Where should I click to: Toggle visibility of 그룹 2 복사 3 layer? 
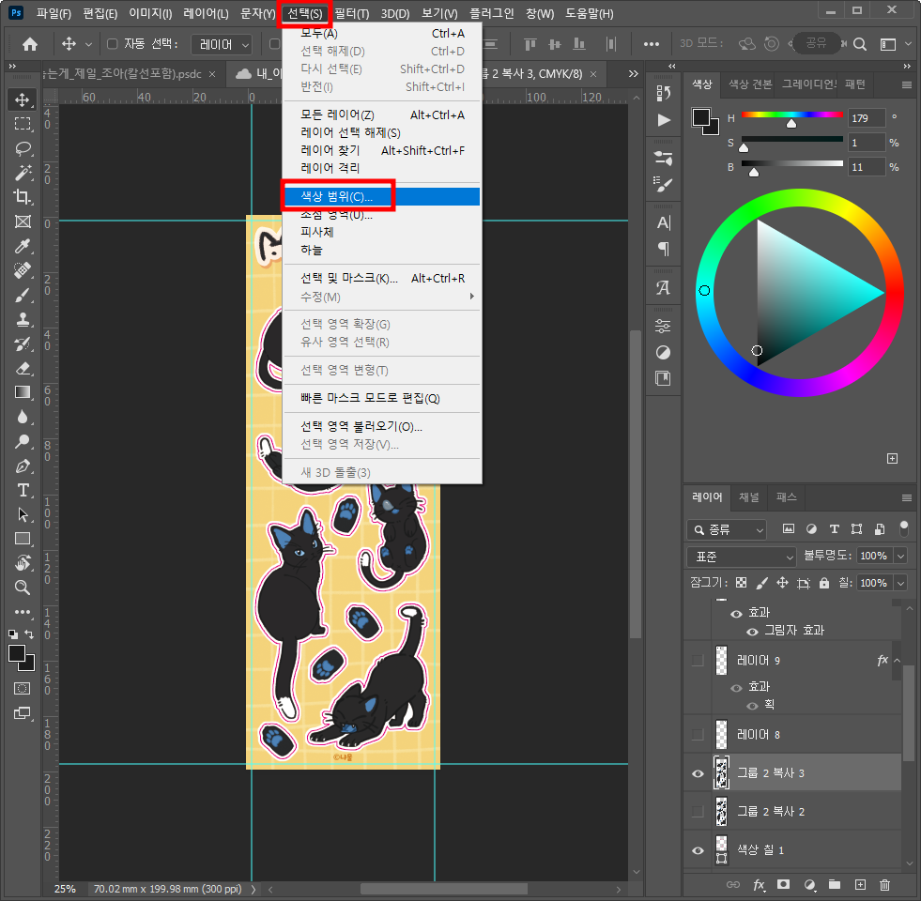click(x=698, y=773)
